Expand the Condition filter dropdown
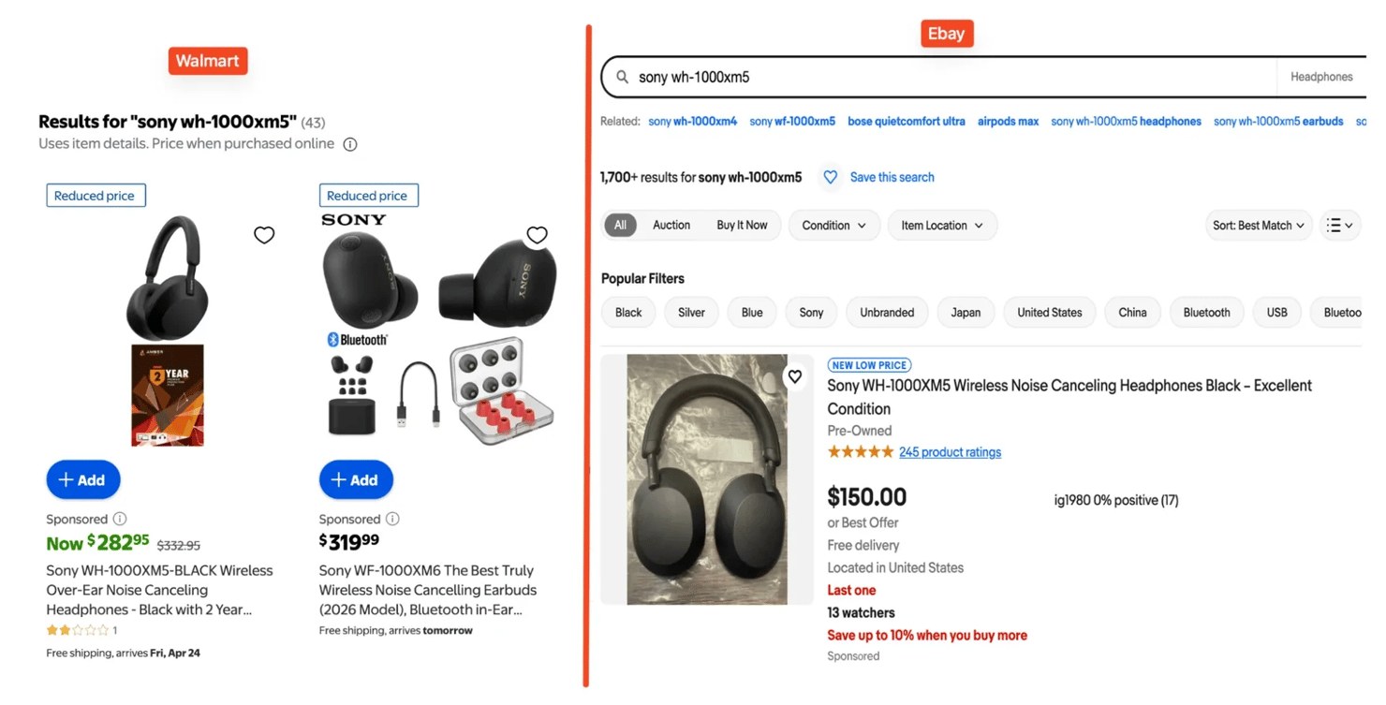Image resolution: width=1386 pixels, height=705 pixels. click(833, 226)
